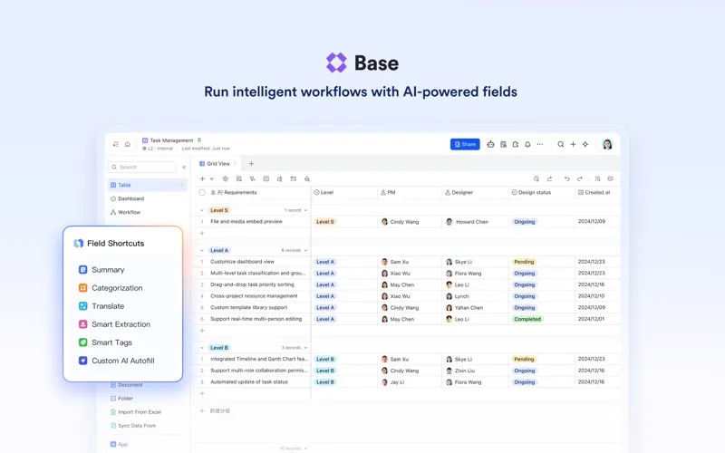Select Smart Extraction field shortcut
Image resolution: width=725 pixels, height=453 pixels.
[x=114, y=324]
